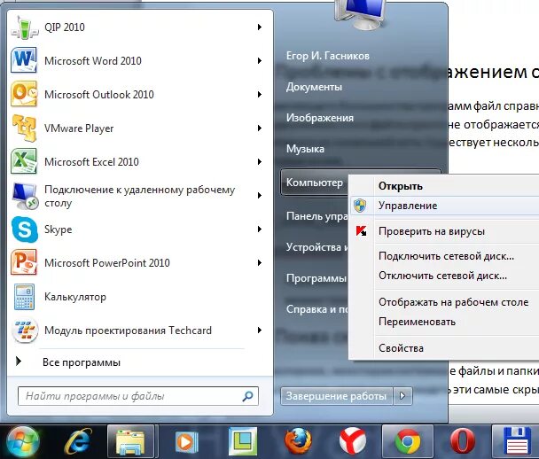This screenshot has width=539, height=459.
Task: Open Microsoft Outlook 2010 icon
Action: 24,94
